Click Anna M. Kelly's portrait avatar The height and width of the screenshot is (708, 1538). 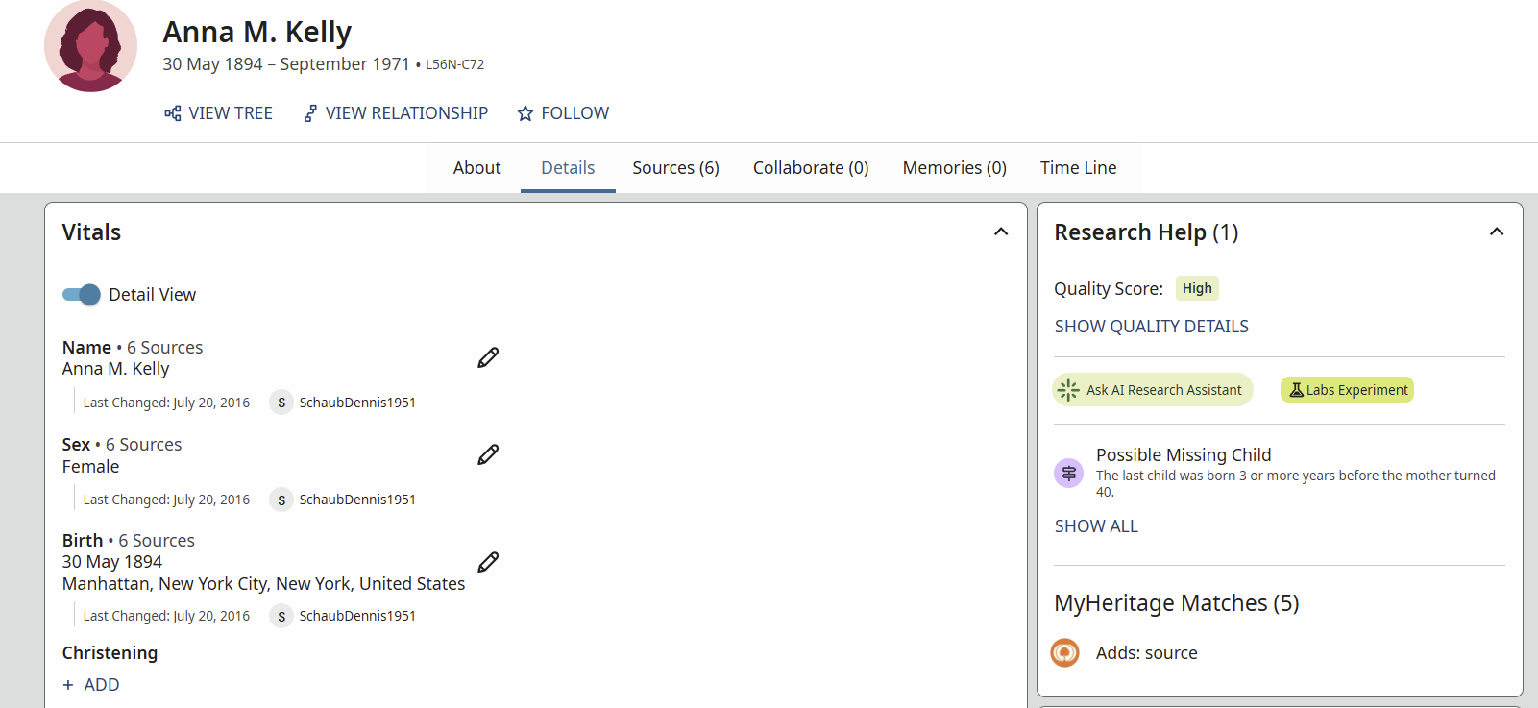click(90, 45)
